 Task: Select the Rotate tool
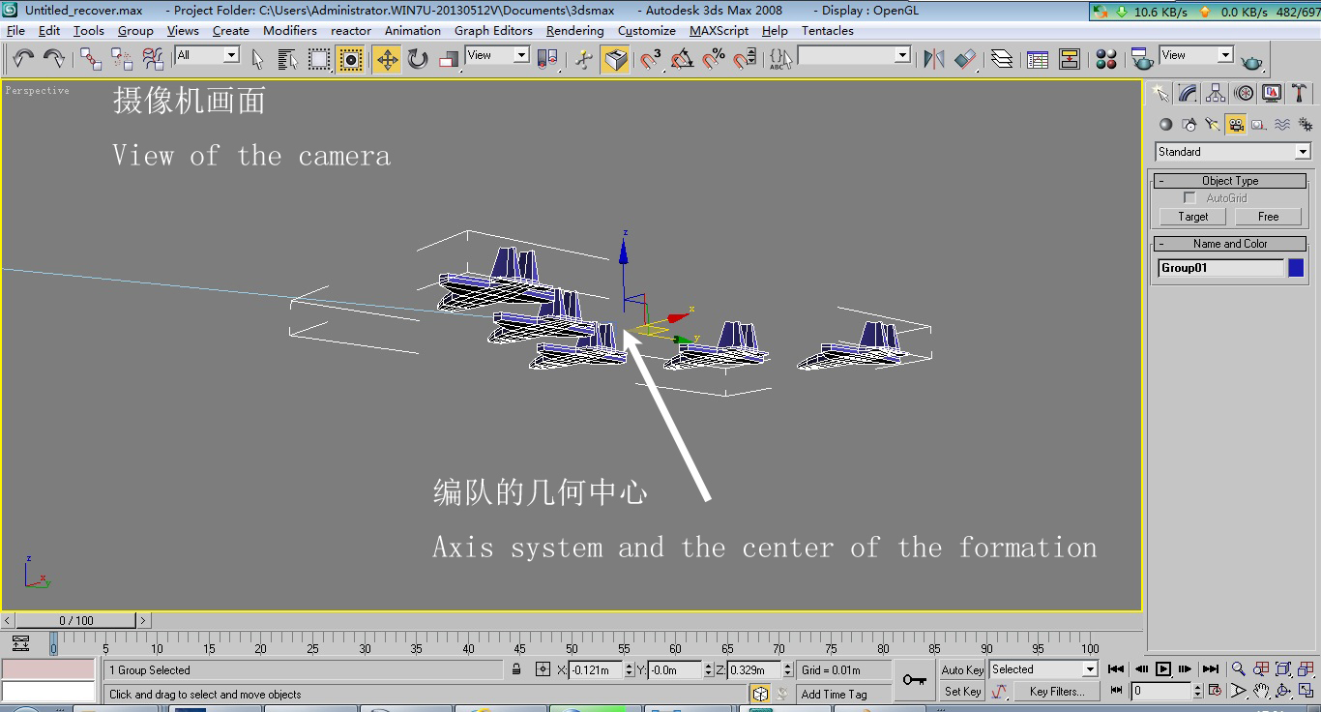point(418,60)
